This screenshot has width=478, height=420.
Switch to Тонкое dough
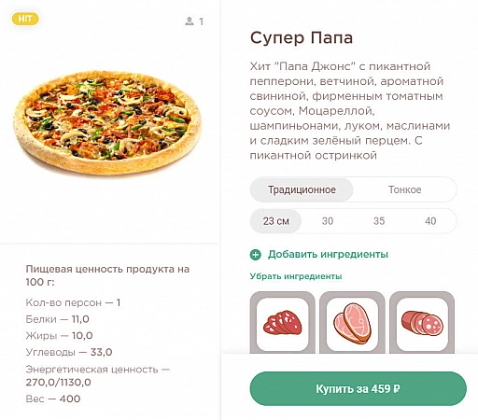[x=404, y=189]
